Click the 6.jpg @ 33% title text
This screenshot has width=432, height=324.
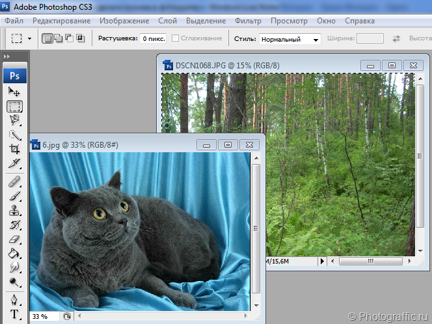coord(80,145)
